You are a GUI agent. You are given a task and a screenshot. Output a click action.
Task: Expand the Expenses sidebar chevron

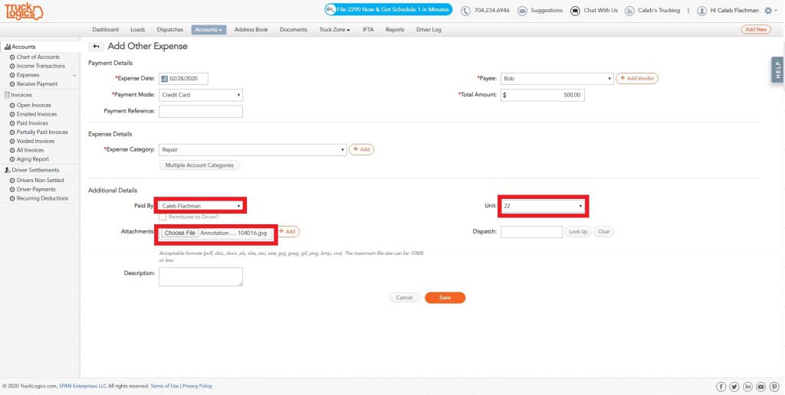[74, 75]
